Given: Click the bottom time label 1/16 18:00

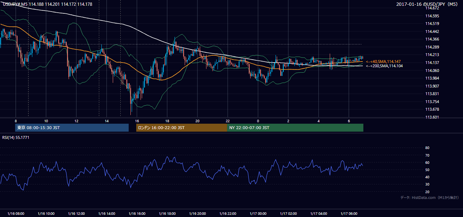Looking at the screenshot, I should pyautogui.click(x=167, y=214).
